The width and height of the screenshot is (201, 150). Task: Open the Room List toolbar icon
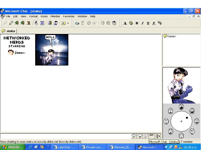[49, 23]
